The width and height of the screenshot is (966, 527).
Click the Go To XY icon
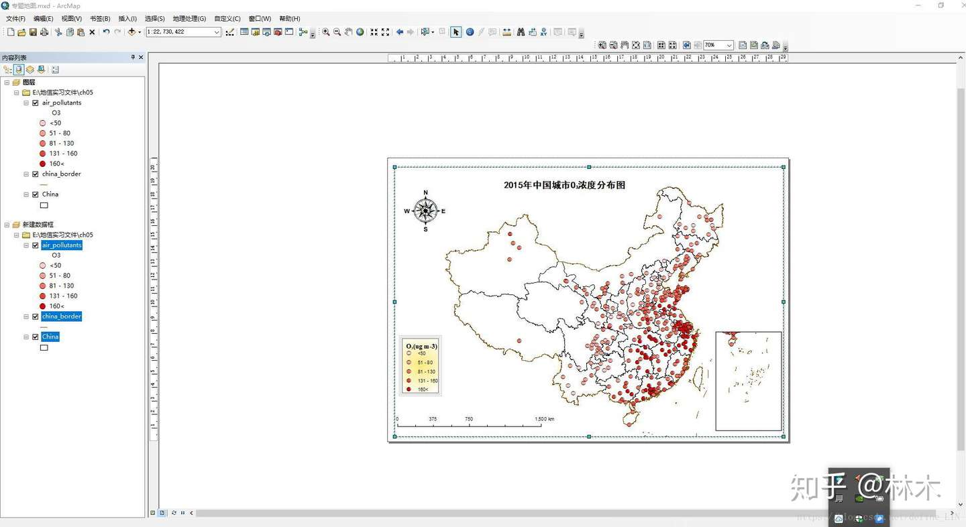[543, 32]
